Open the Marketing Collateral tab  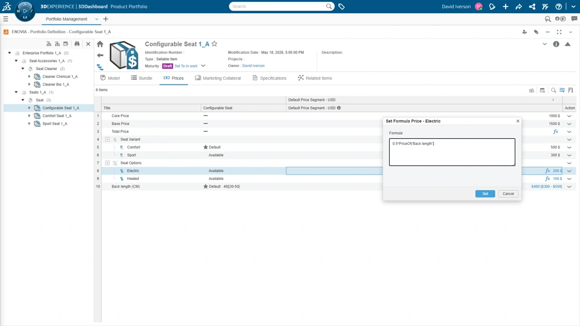pos(218,78)
